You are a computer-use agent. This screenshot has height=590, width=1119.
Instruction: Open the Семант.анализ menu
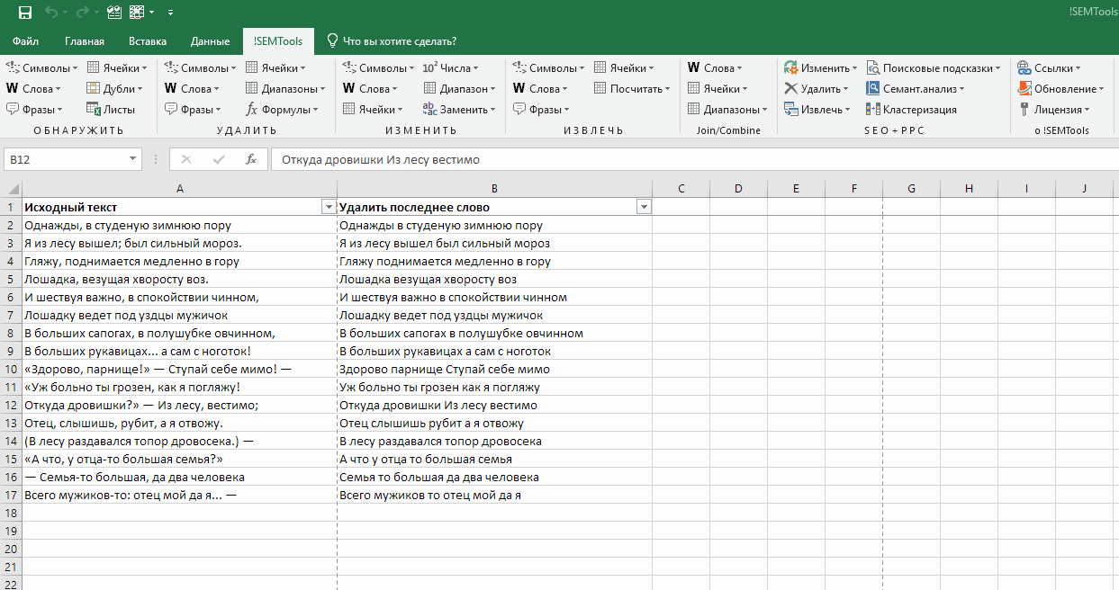[915, 88]
